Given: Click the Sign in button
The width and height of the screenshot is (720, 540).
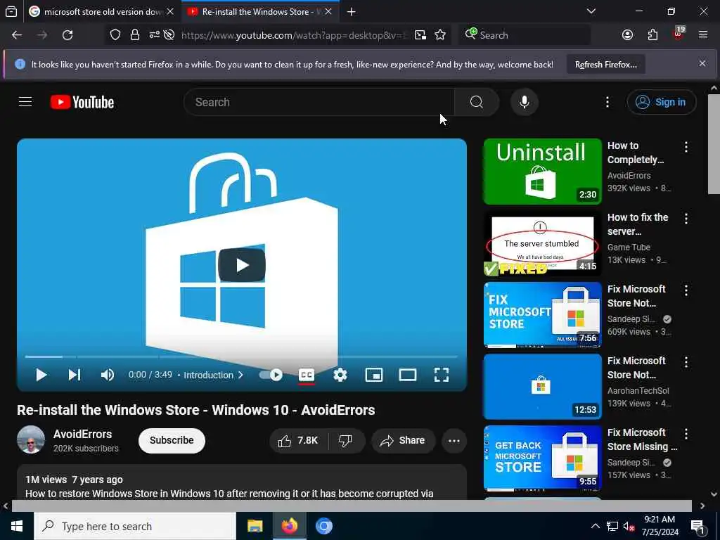Looking at the screenshot, I should click(661, 102).
